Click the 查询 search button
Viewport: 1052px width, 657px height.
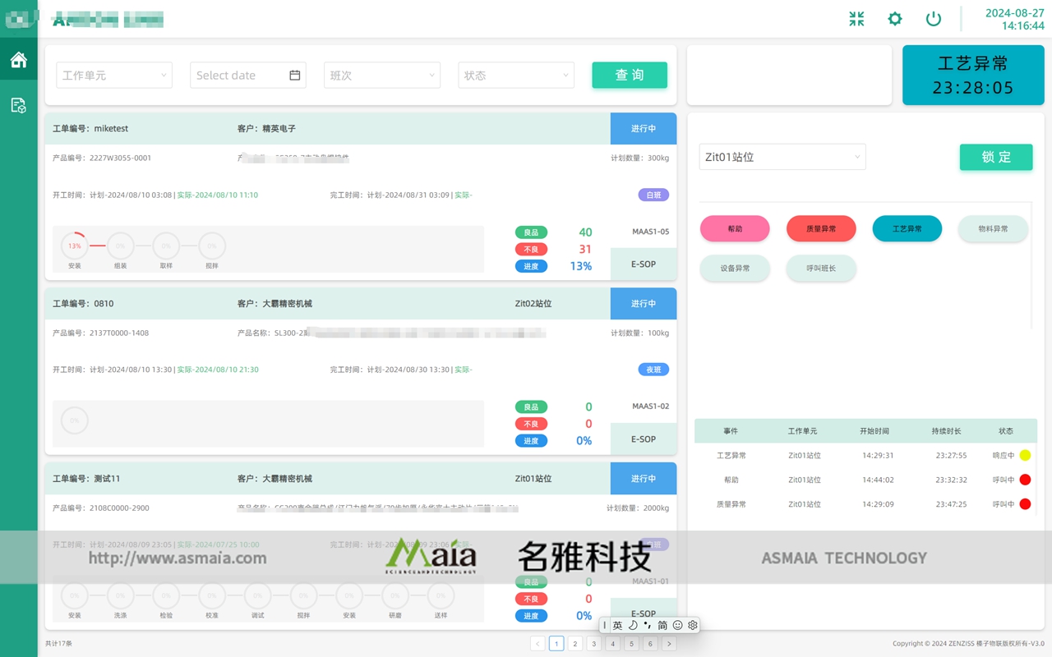[630, 75]
